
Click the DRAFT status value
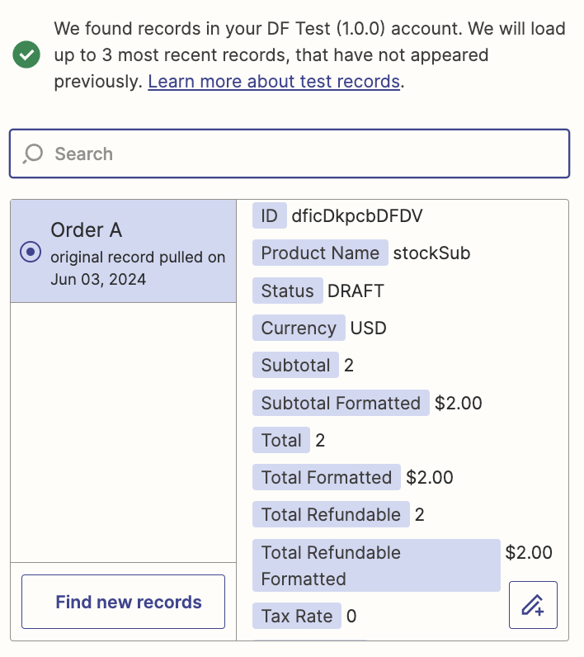(356, 291)
